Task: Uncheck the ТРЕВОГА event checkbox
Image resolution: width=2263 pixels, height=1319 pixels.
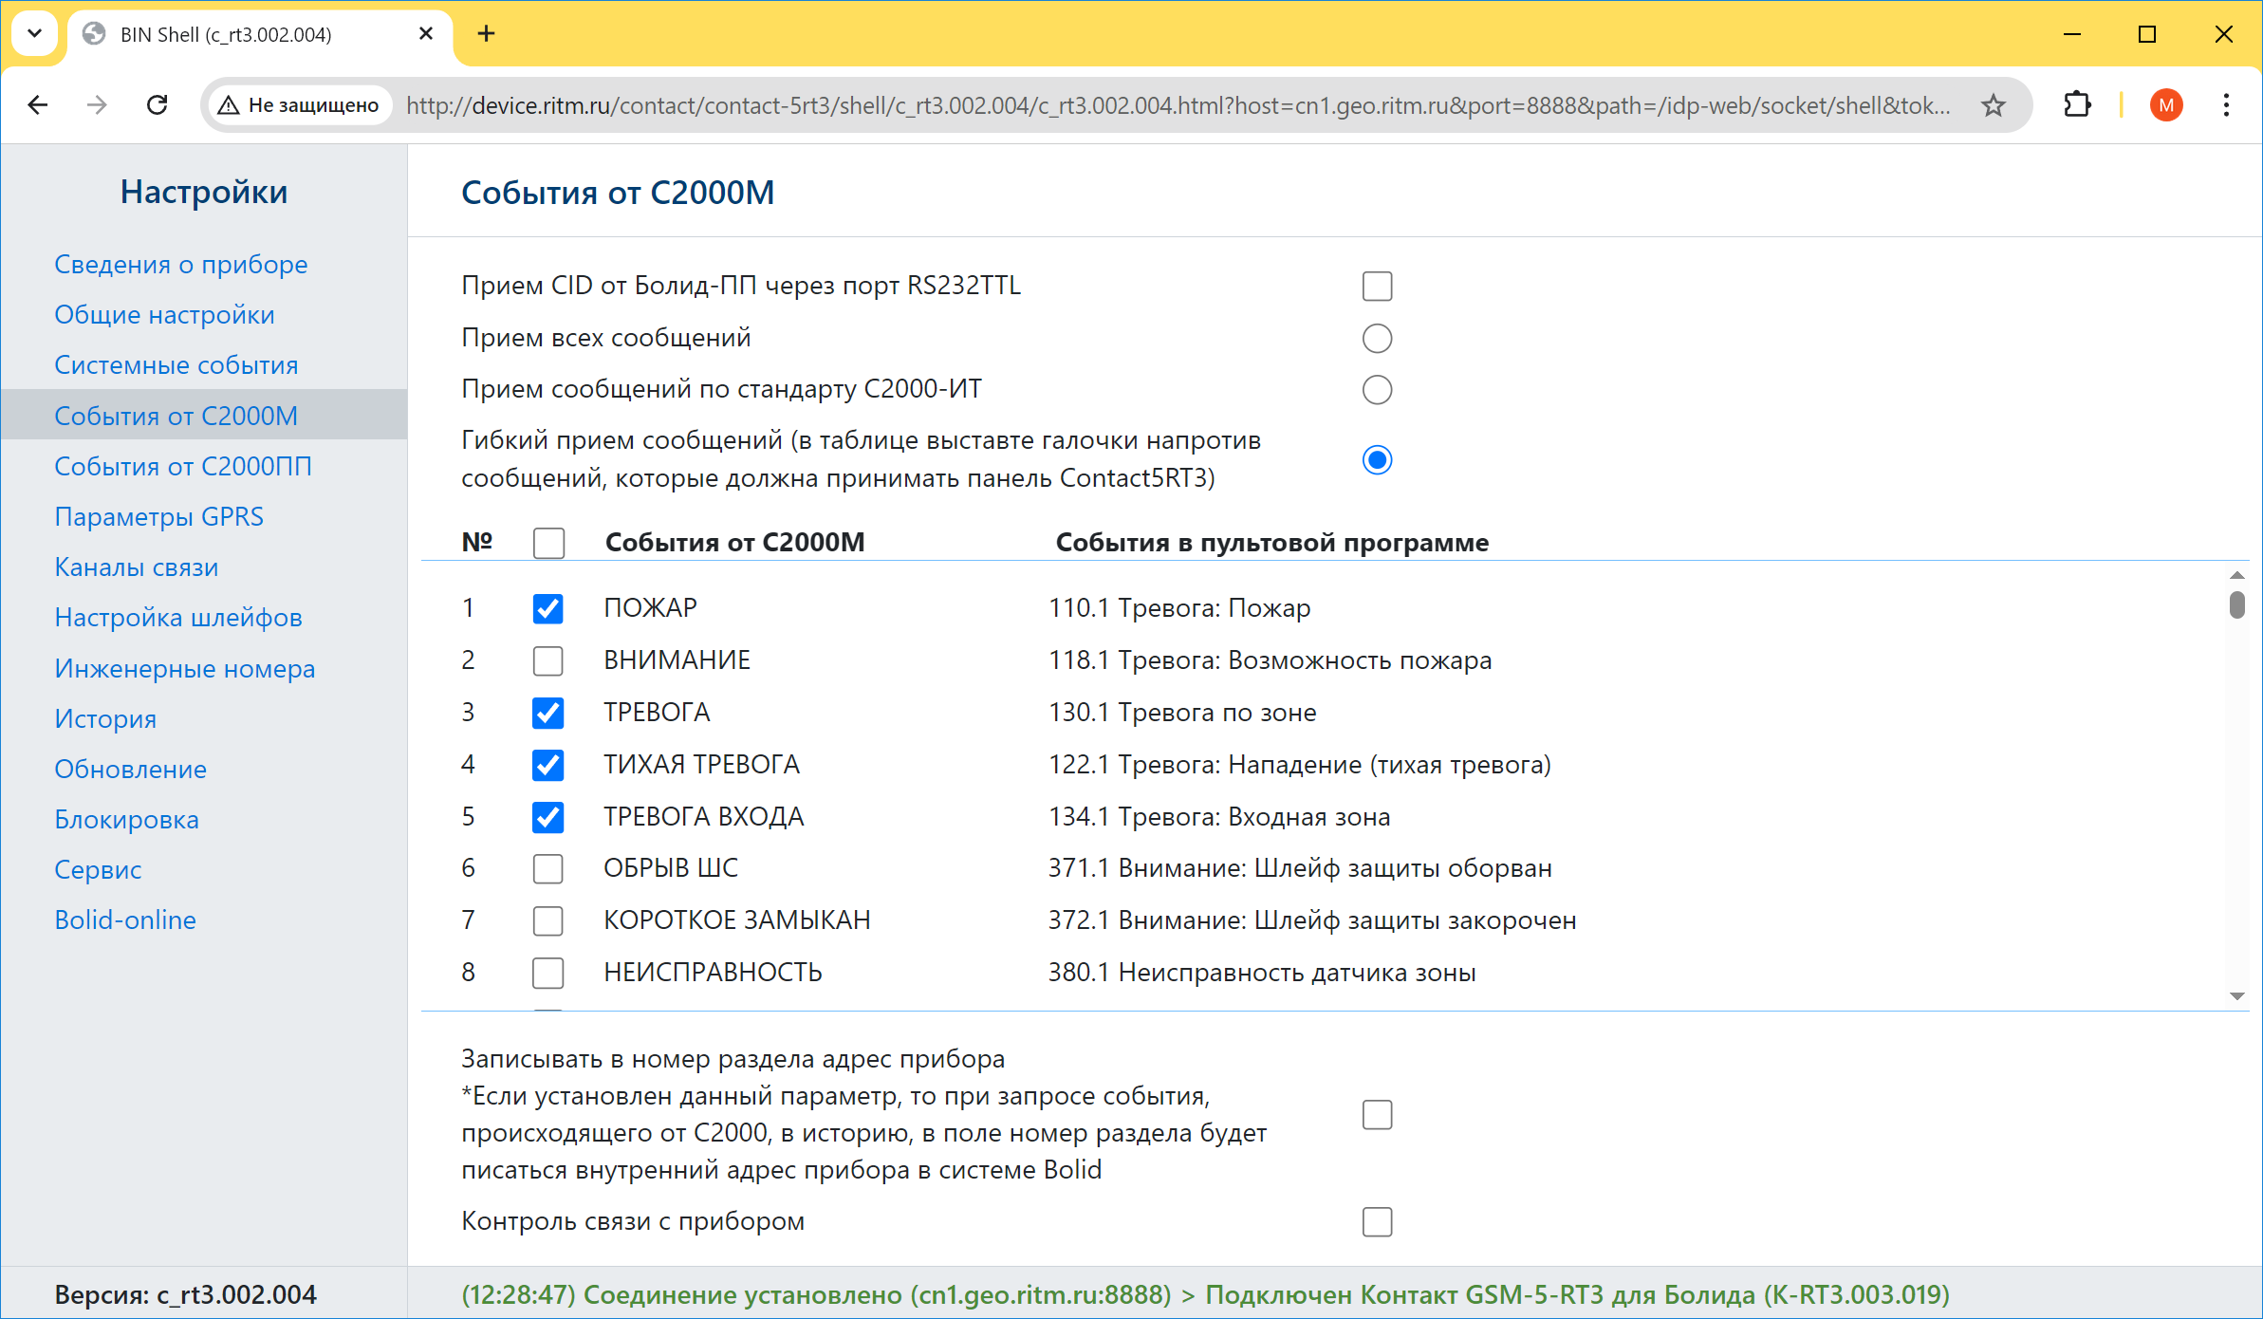Action: (547, 713)
